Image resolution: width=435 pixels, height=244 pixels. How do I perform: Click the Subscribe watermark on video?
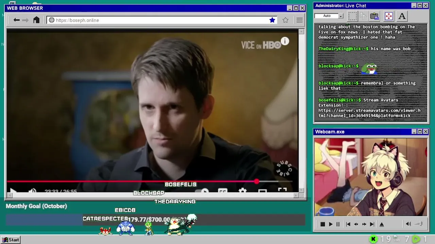coord(284,168)
